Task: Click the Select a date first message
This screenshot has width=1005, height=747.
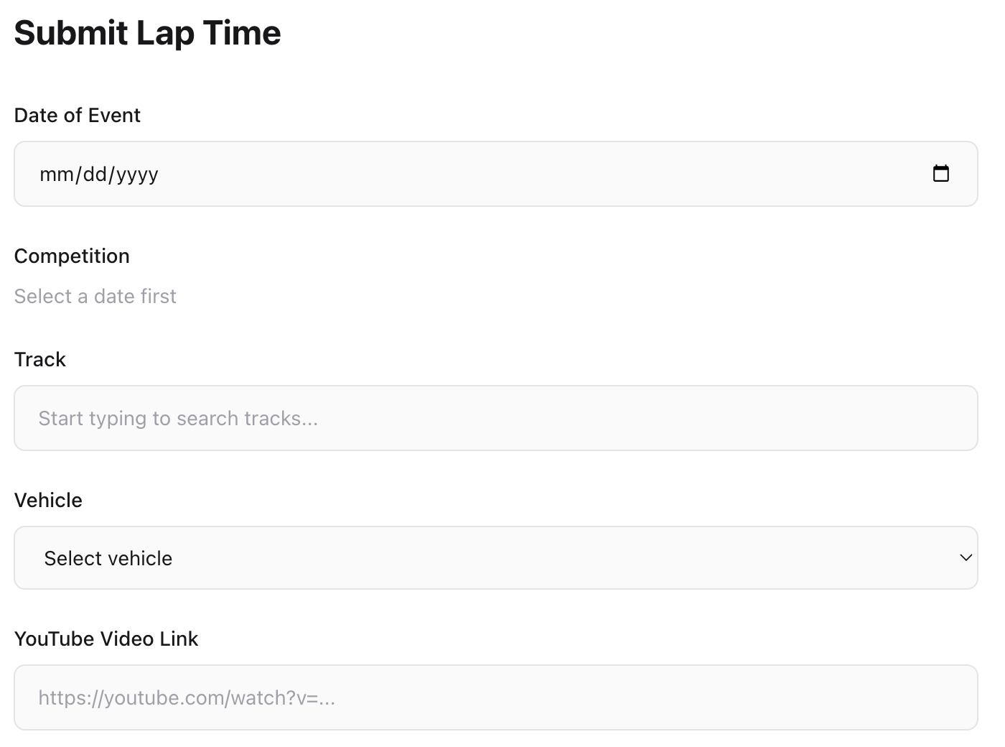Action: tap(95, 296)
